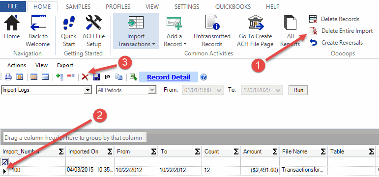Viewport: 379px width, 177px height.
Task: Go To Create ACH File Page
Action: click(255, 31)
